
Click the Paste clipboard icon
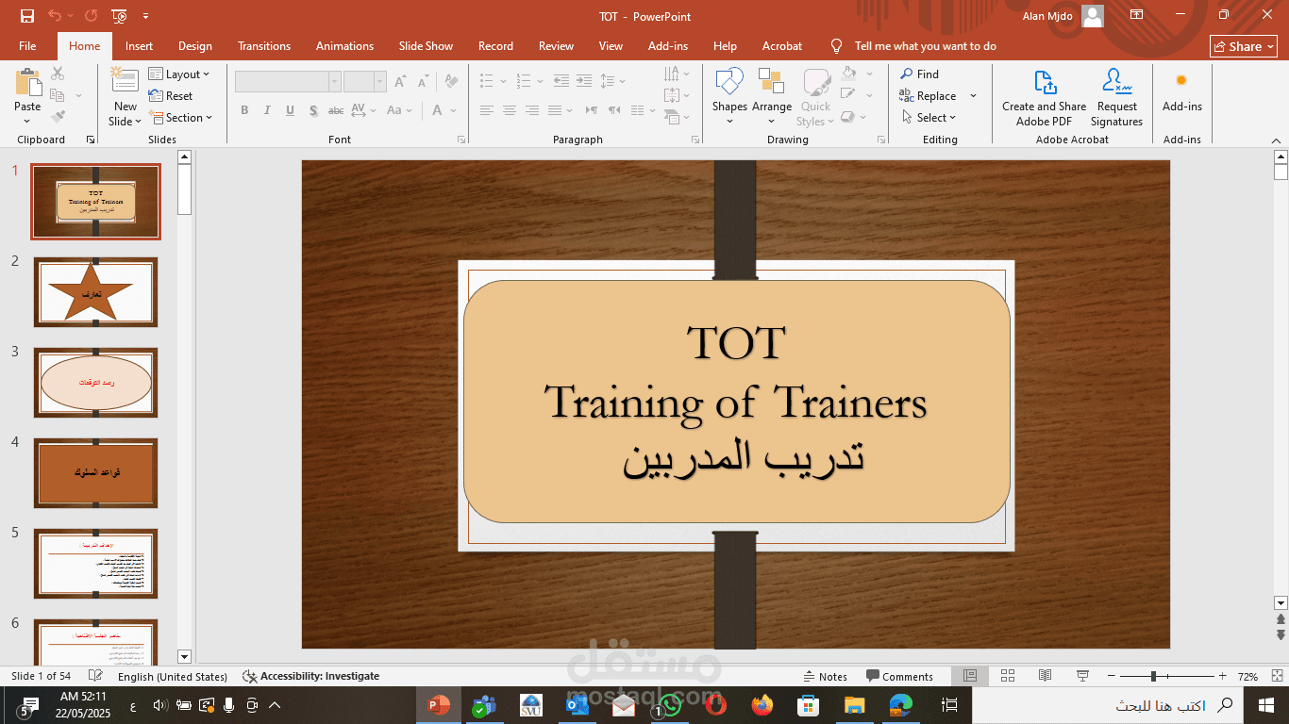pyautogui.click(x=27, y=83)
